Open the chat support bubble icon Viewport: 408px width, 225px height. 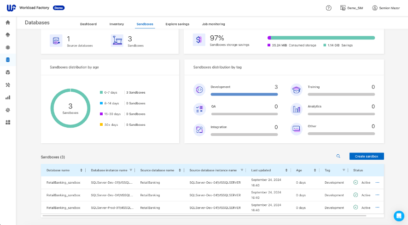point(398,215)
